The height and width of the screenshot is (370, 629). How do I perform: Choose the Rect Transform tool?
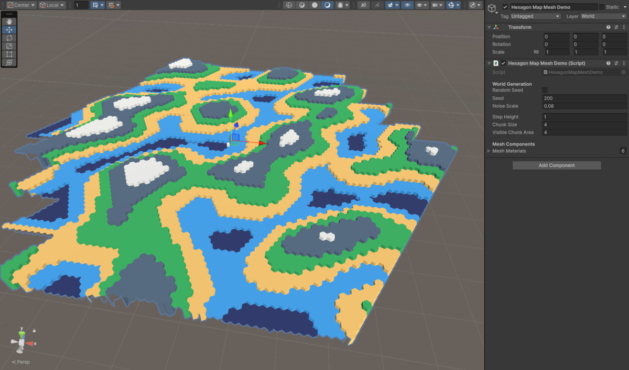click(9, 54)
